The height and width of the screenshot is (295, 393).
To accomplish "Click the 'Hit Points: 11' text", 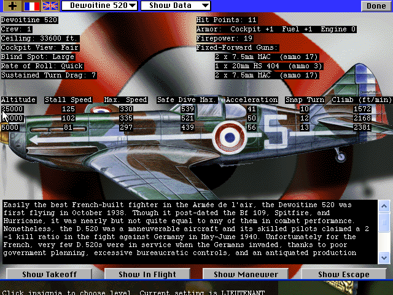I will pyautogui.click(x=227, y=20).
